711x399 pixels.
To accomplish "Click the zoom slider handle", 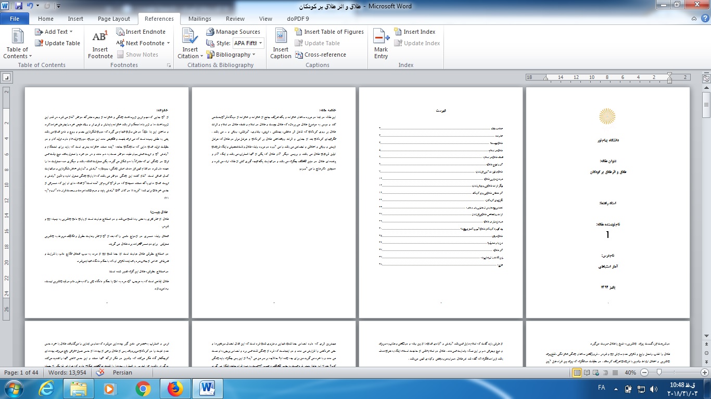I will click(659, 373).
